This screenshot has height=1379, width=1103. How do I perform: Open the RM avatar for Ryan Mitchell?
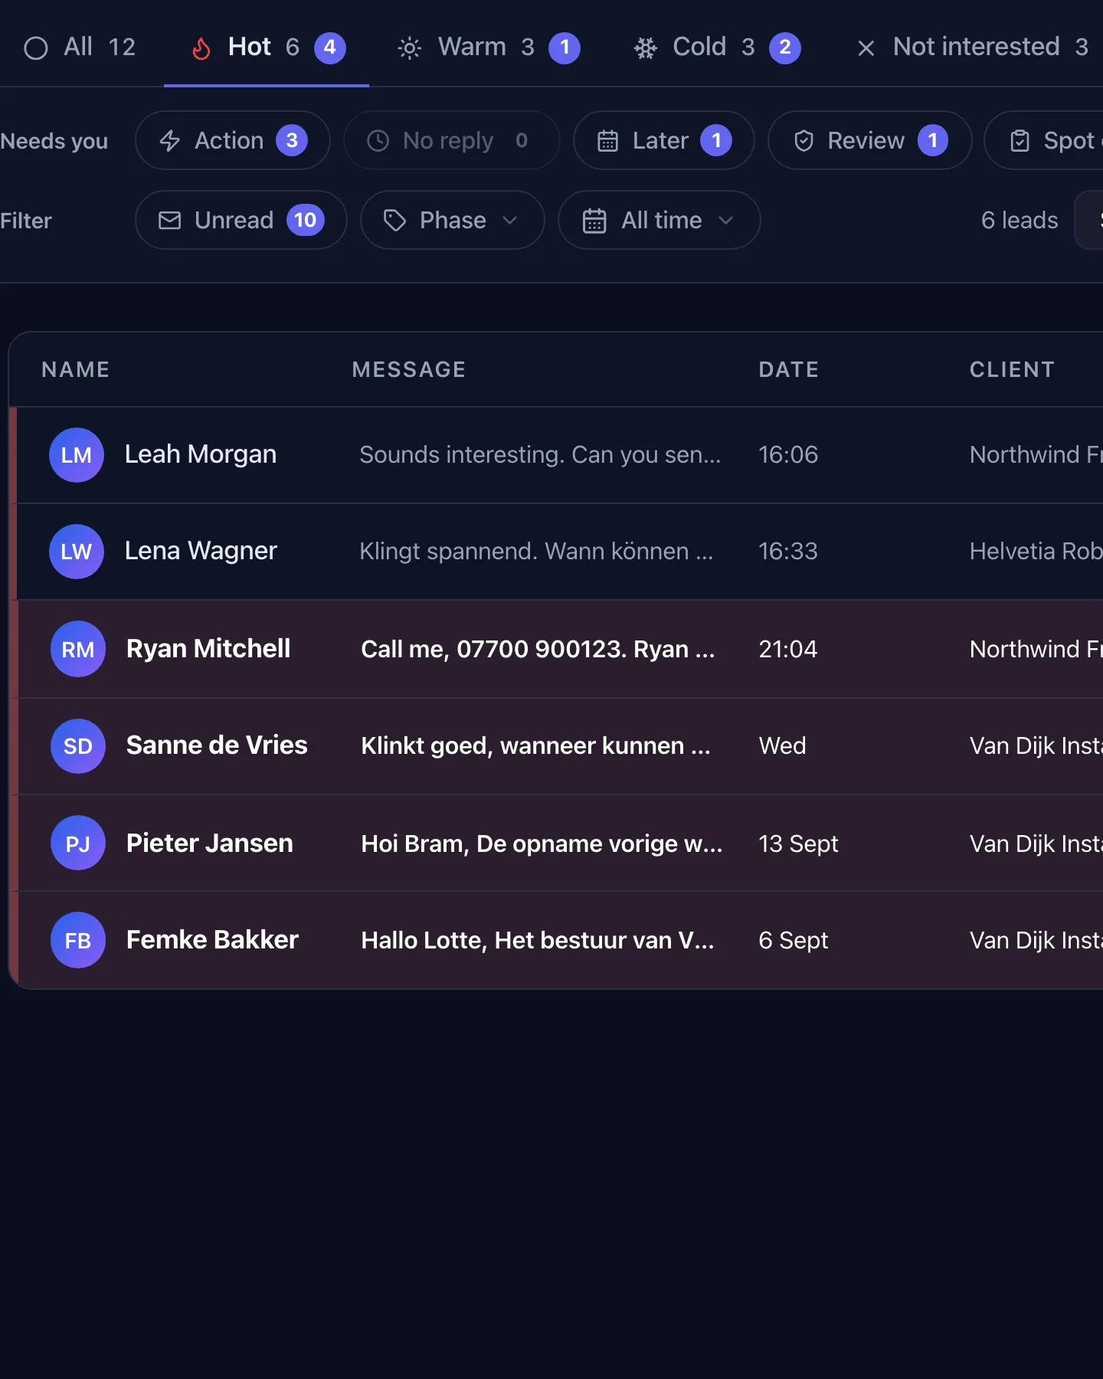click(x=78, y=649)
